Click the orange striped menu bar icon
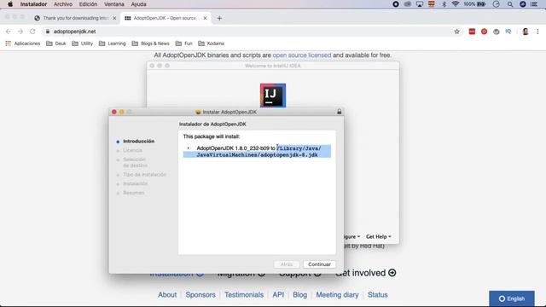Viewport: 546px width, 307px height. tap(432, 4)
